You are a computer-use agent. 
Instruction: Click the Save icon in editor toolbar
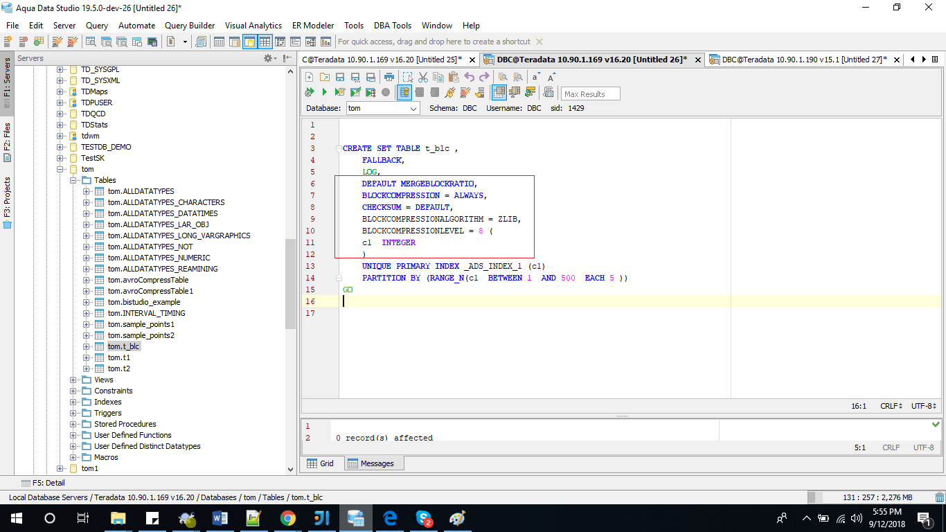coord(340,77)
